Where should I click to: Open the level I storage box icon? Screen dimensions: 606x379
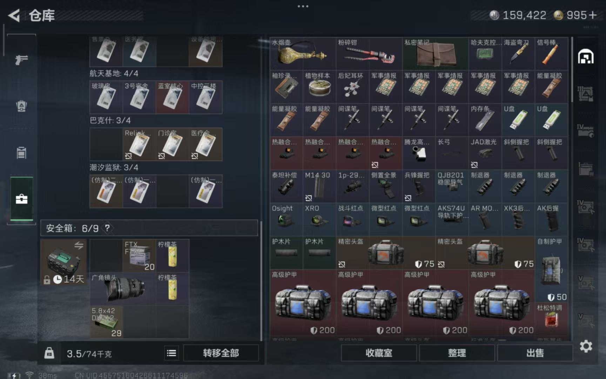pos(585,169)
